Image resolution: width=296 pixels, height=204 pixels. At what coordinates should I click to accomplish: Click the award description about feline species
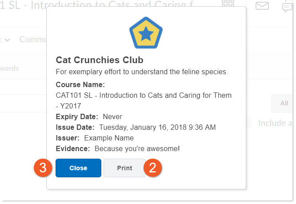[142, 72]
